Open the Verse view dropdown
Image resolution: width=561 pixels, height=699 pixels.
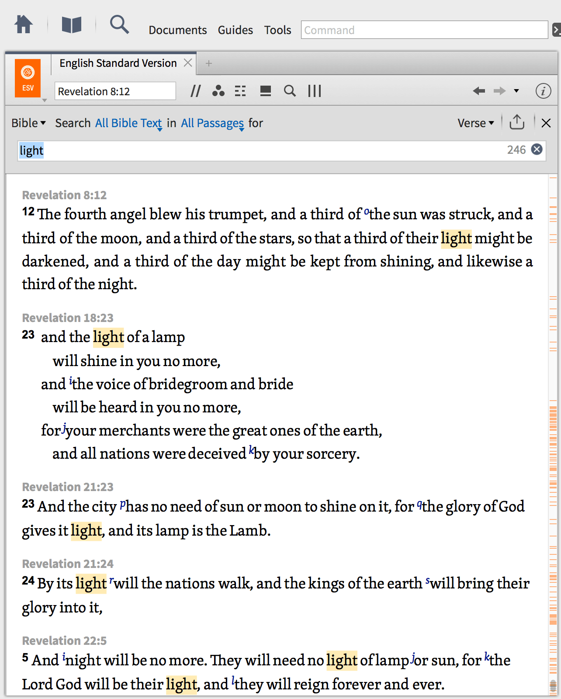pyautogui.click(x=475, y=123)
